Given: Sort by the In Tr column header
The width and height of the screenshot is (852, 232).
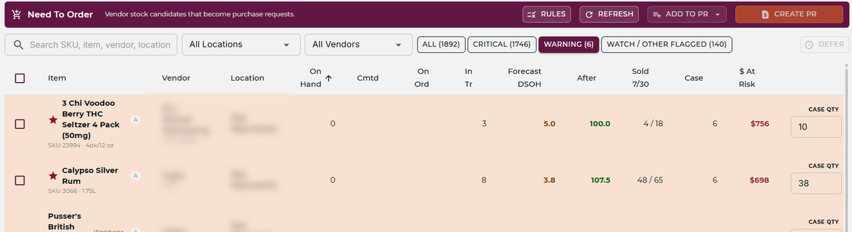Looking at the screenshot, I should (x=469, y=78).
